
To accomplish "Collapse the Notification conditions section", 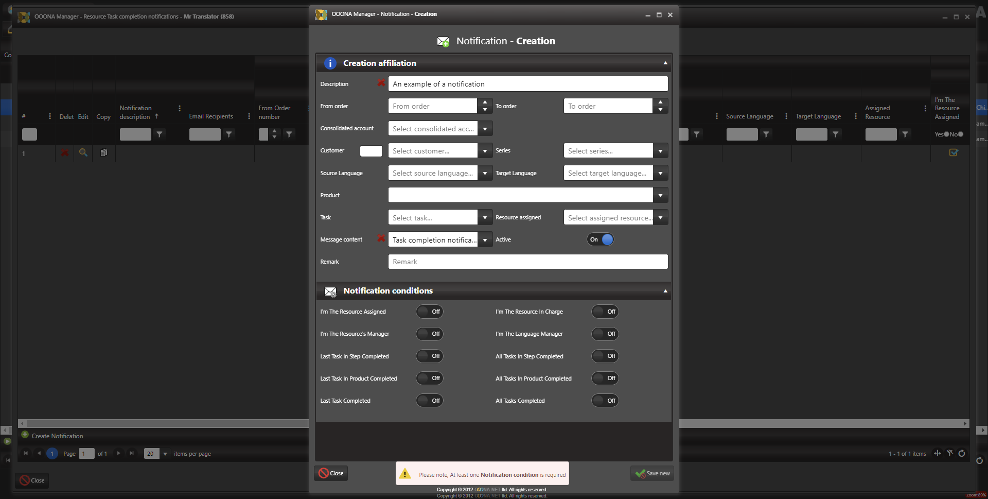I will click(x=665, y=291).
